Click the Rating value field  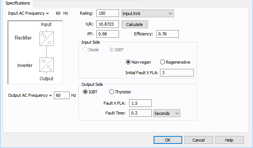(108, 13)
